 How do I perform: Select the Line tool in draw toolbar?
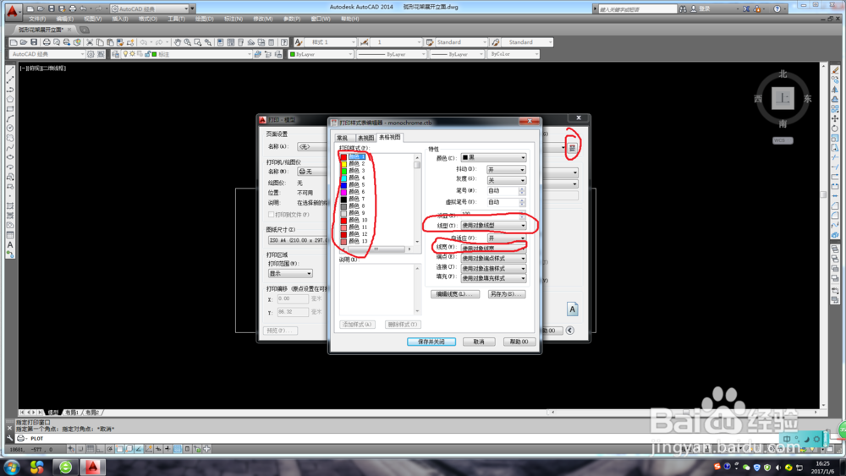point(9,70)
